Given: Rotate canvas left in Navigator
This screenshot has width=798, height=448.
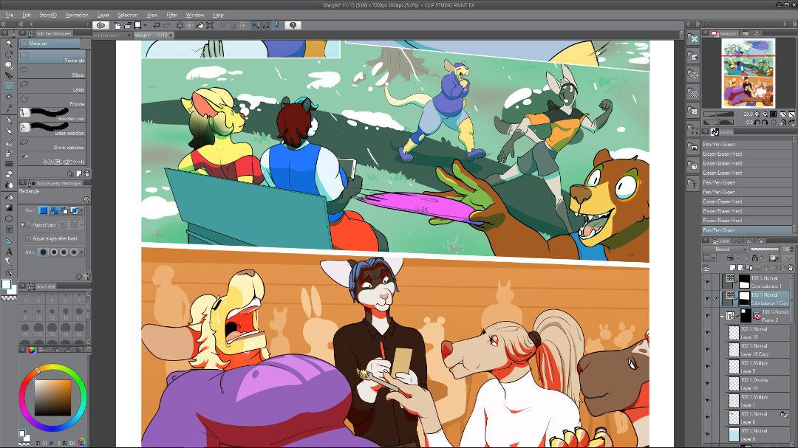Looking at the screenshot, I should pyautogui.click(x=757, y=123).
